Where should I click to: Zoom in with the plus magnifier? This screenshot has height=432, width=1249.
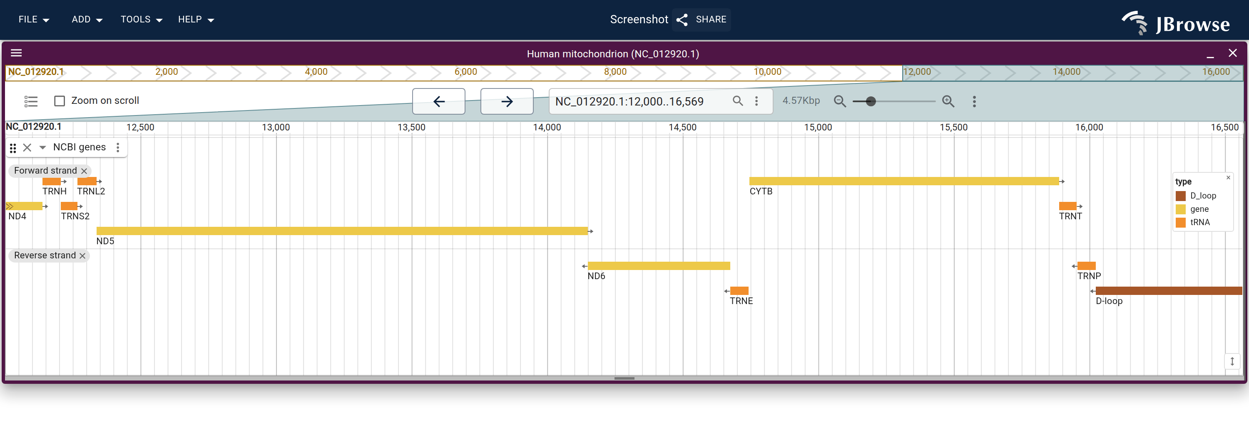948,101
